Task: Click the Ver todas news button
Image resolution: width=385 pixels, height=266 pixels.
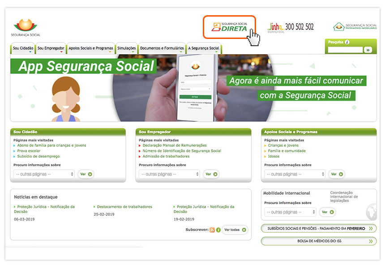Action: (235, 230)
